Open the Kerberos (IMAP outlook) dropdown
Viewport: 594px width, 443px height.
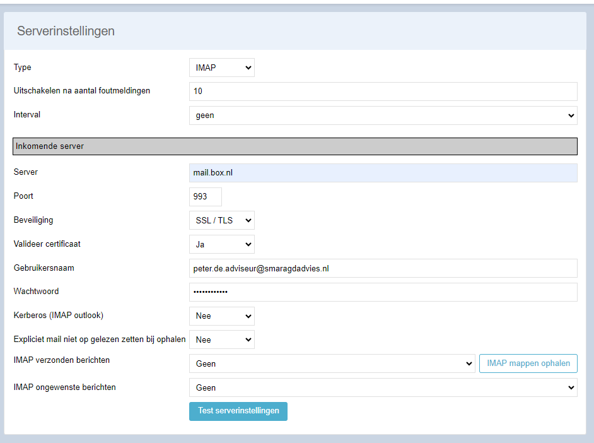click(x=221, y=316)
